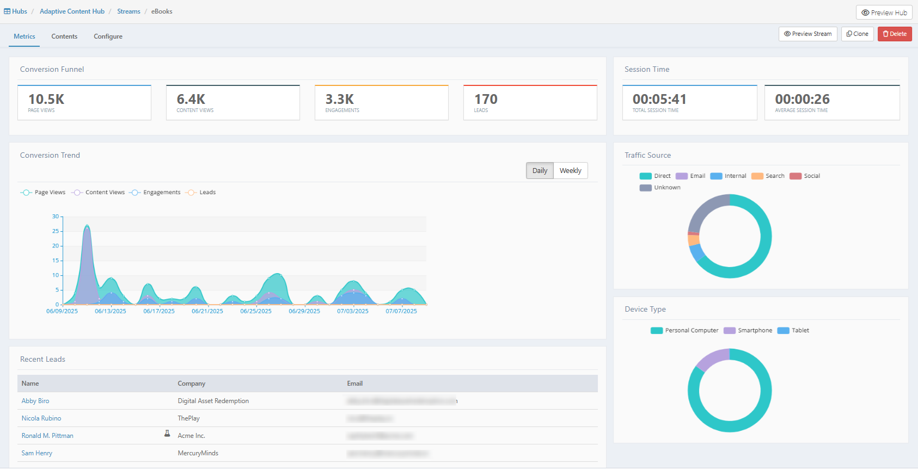Toggle Internal in Traffic Source legend

[x=729, y=176]
